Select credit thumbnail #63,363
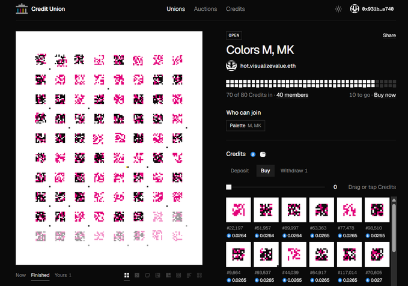 pos(321,210)
